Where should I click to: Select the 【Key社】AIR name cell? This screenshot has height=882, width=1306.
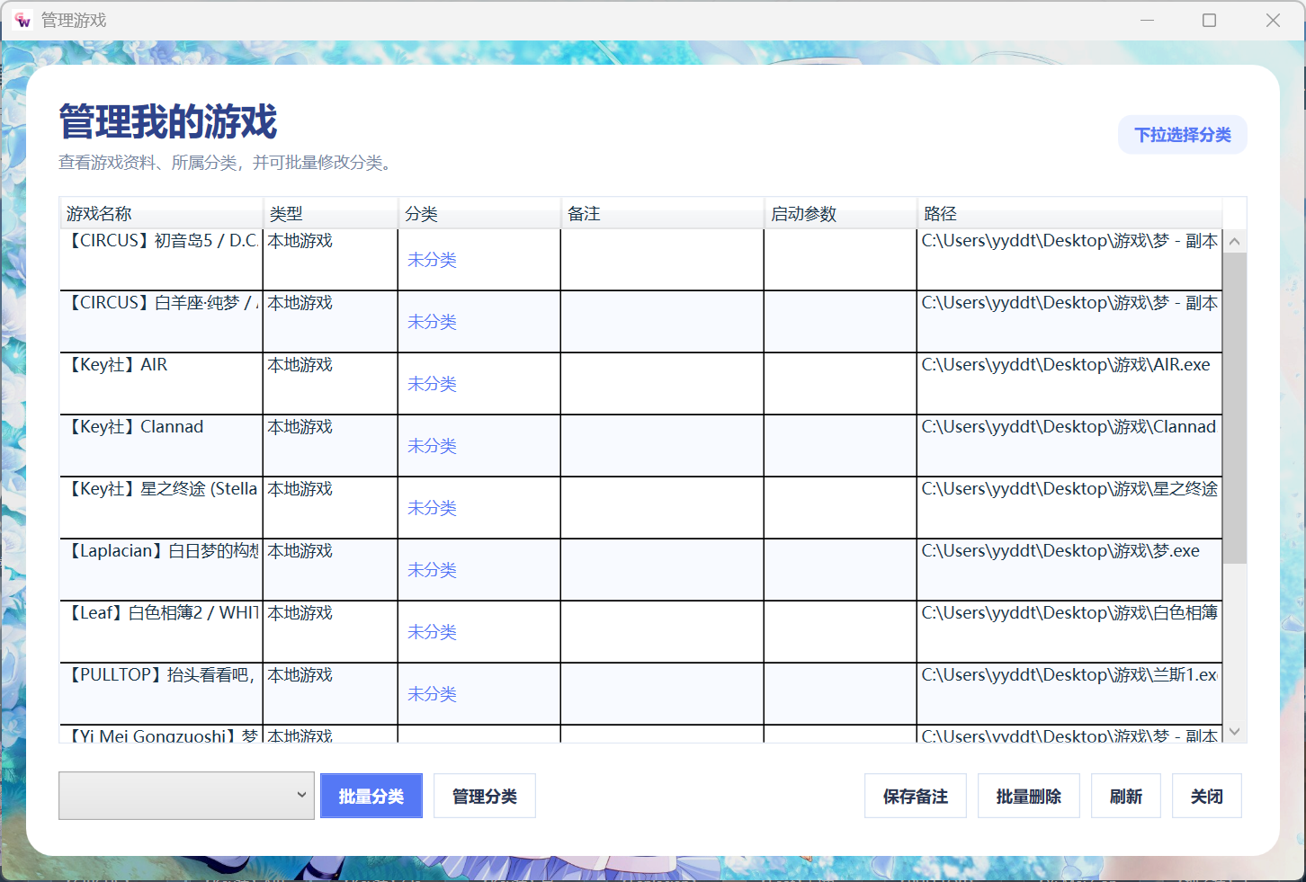pos(161,384)
